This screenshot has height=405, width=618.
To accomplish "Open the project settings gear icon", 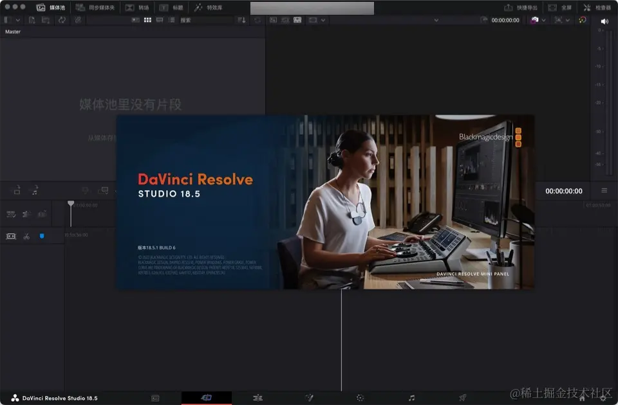I will click(x=603, y=398).
